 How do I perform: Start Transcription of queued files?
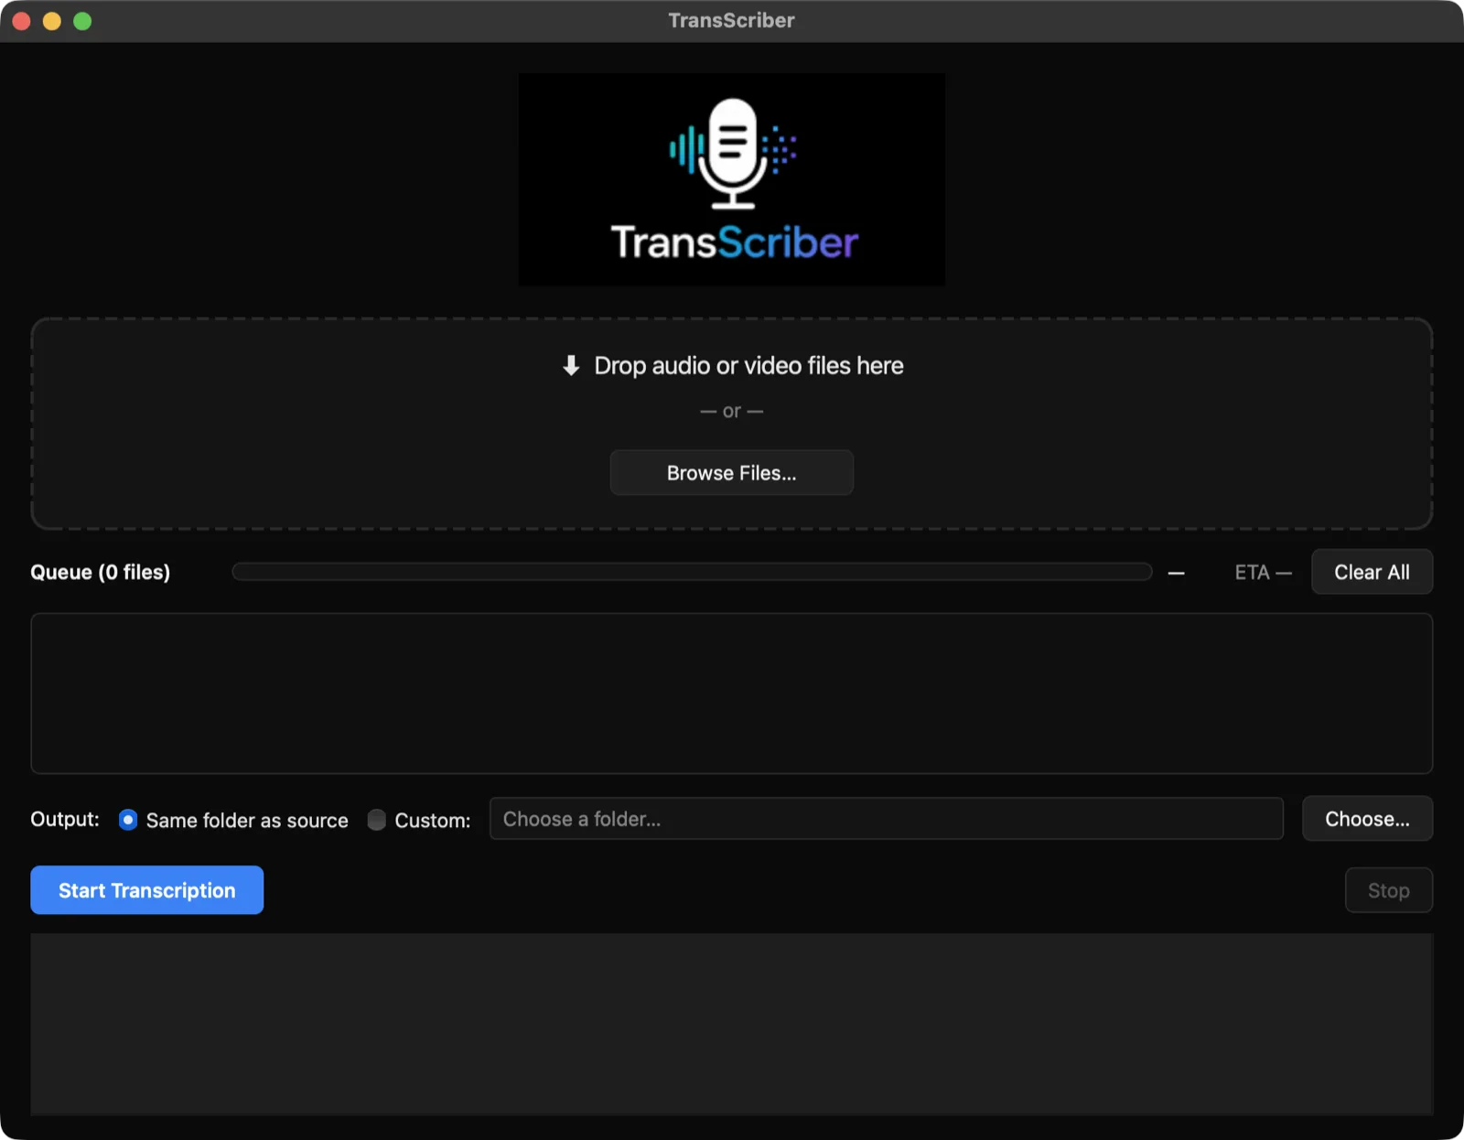(147, 890)
